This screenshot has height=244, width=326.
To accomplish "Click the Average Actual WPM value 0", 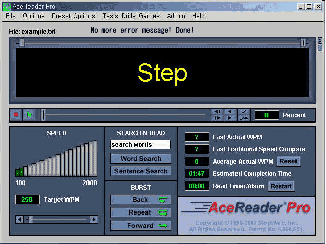I will (197, 161).
